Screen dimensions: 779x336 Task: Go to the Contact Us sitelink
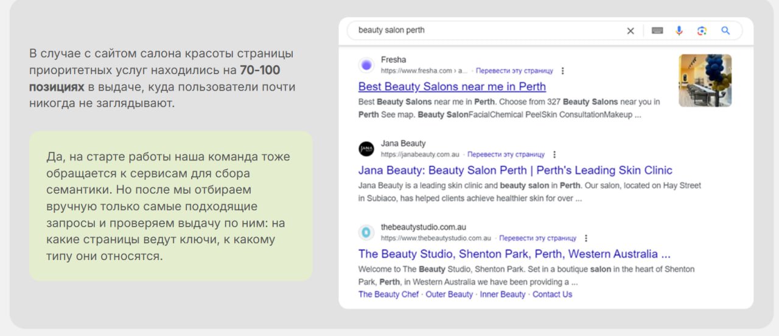[x=552, y=294]
